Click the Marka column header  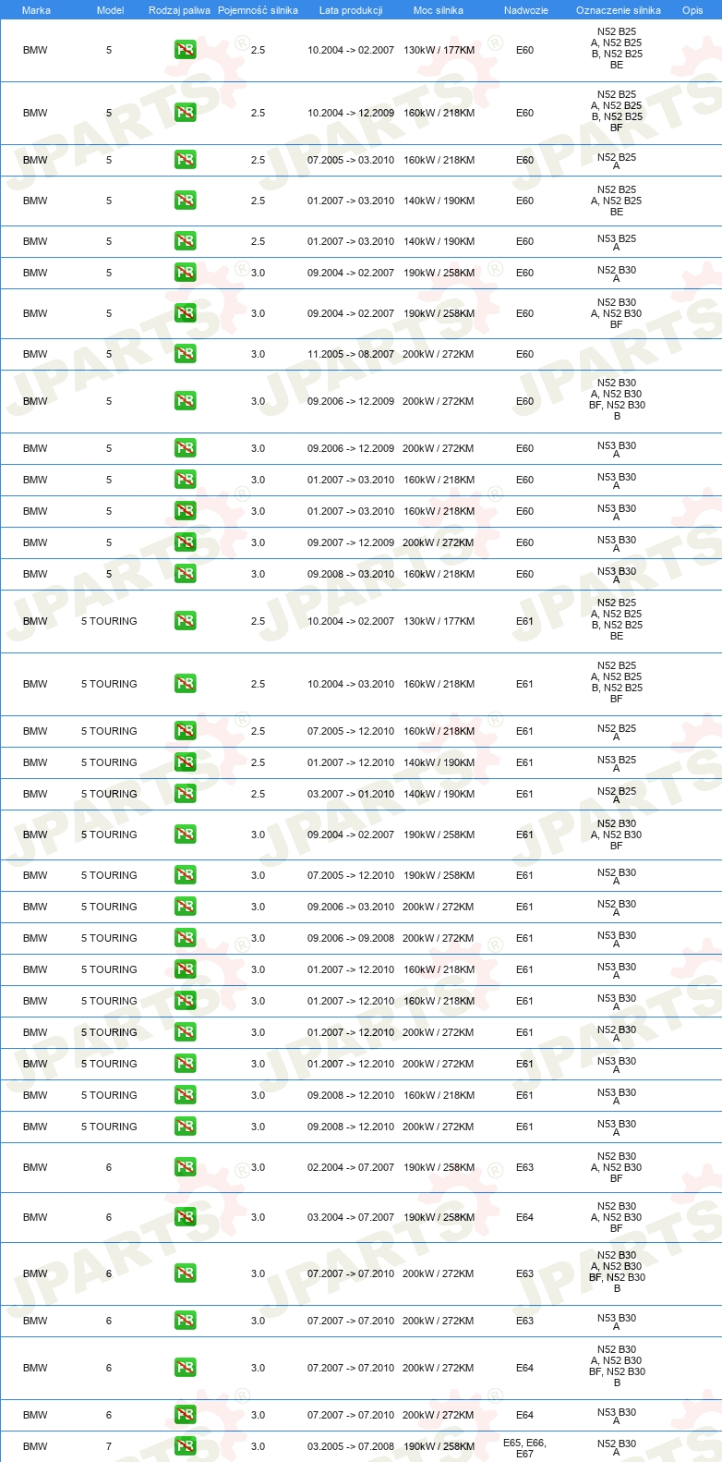point(36,10)
